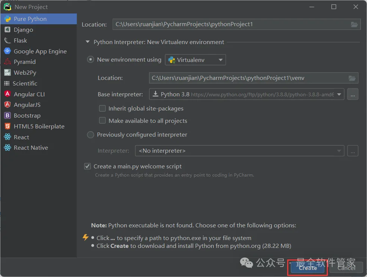Select the Pure Python project type
The height and width of the screenshot is (277, 367).
(x=39, y=19)
